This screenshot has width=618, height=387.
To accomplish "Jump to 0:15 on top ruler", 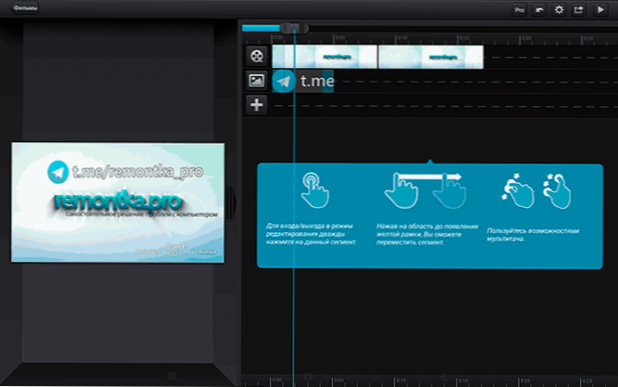I will tap(464, 38).
